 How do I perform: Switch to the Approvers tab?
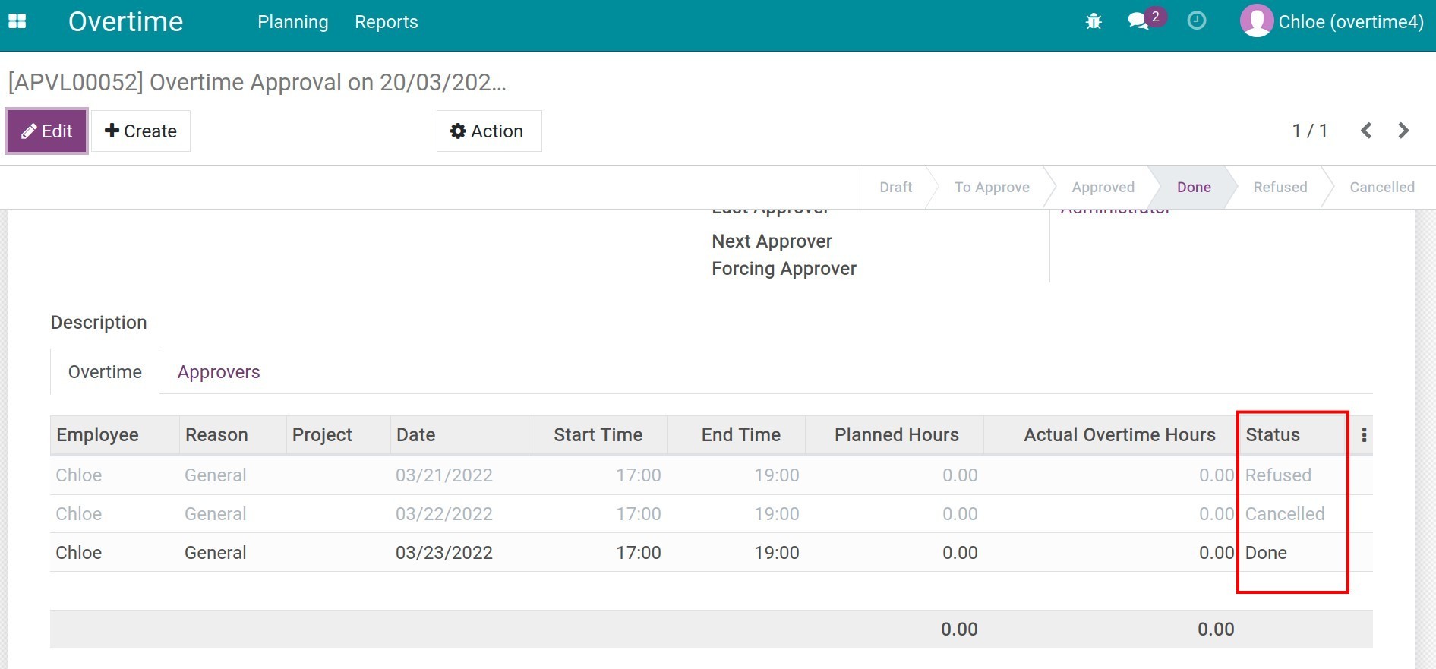[x=219, y=372]
